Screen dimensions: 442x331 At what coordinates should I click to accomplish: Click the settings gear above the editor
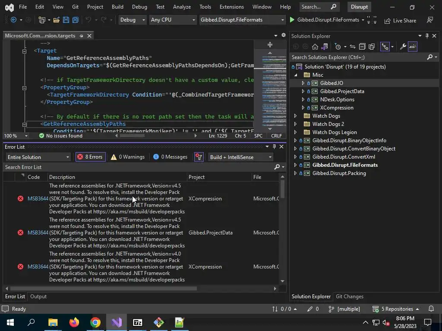pos(283,35)
